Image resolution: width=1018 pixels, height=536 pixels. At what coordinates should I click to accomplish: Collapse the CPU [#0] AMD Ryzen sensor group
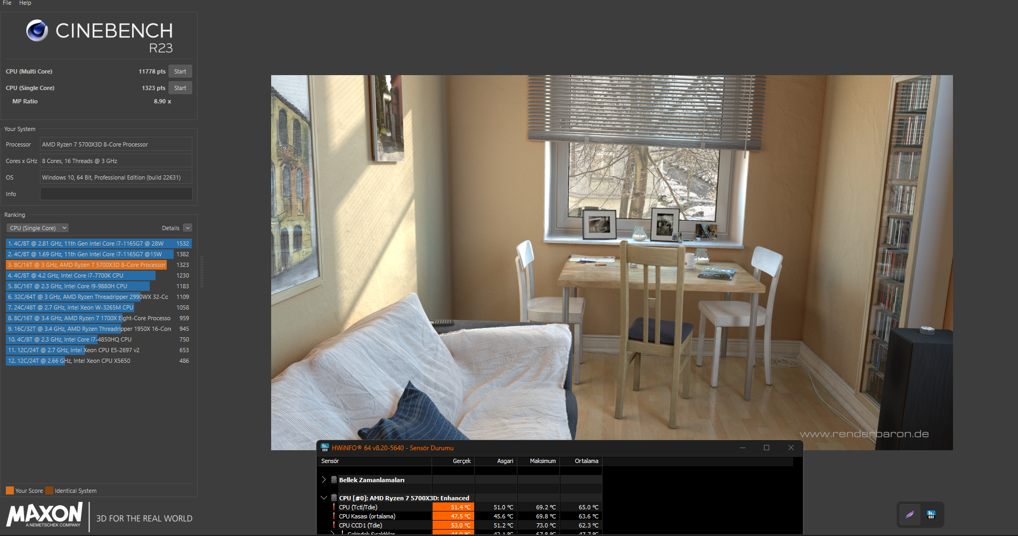323,498
